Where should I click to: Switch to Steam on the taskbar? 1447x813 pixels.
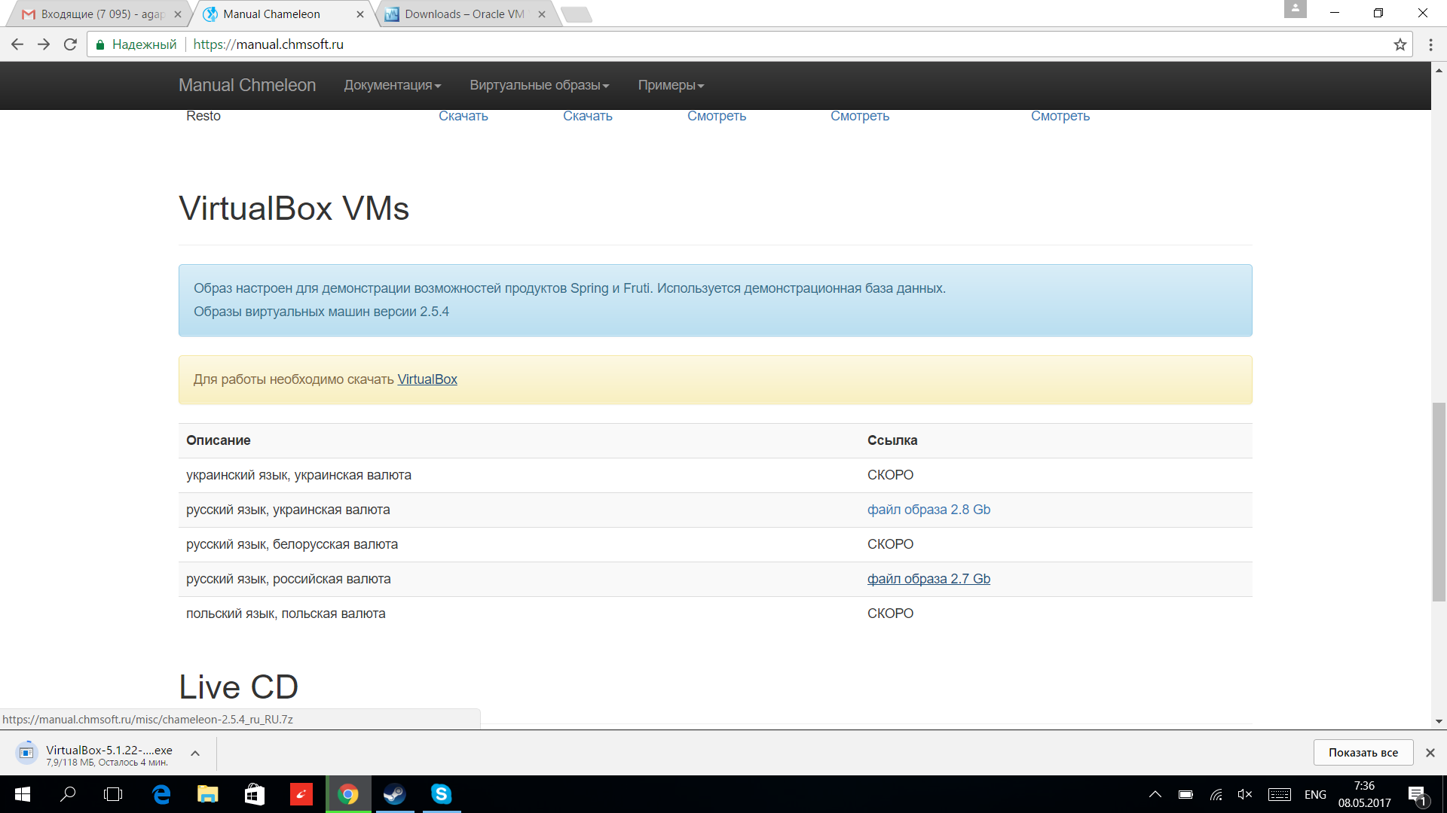pyautogui.click(x=394, y=794)
